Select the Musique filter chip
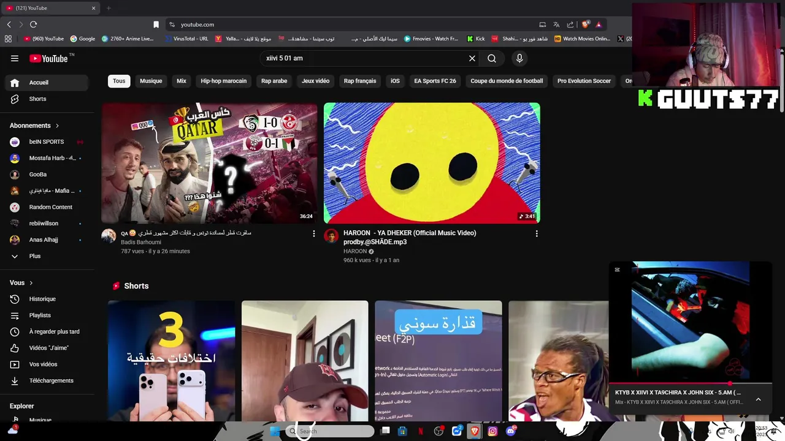 coord(151,81)
